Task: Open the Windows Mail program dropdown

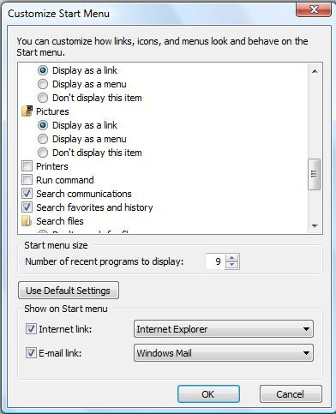Action: pos(224,353)
